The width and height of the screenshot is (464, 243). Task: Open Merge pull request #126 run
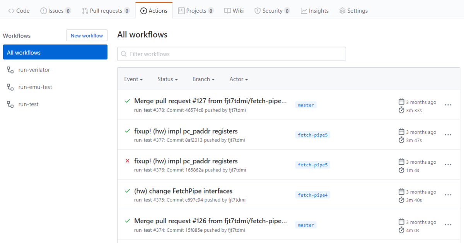(x=210, y=221)
